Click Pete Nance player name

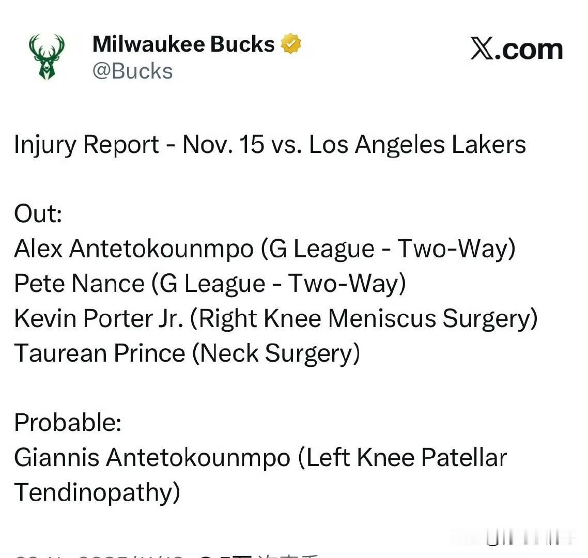[79, 283]
